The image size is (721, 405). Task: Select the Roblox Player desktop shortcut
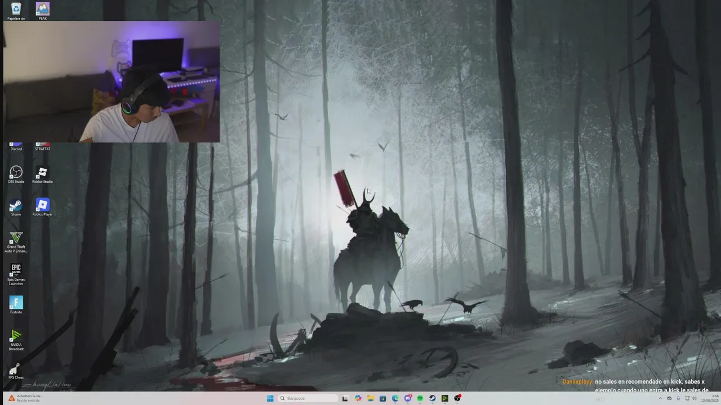tap(42, 208)
